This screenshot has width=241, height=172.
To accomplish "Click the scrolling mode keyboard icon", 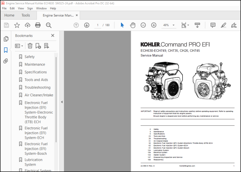I will click(x=197, y=25).
